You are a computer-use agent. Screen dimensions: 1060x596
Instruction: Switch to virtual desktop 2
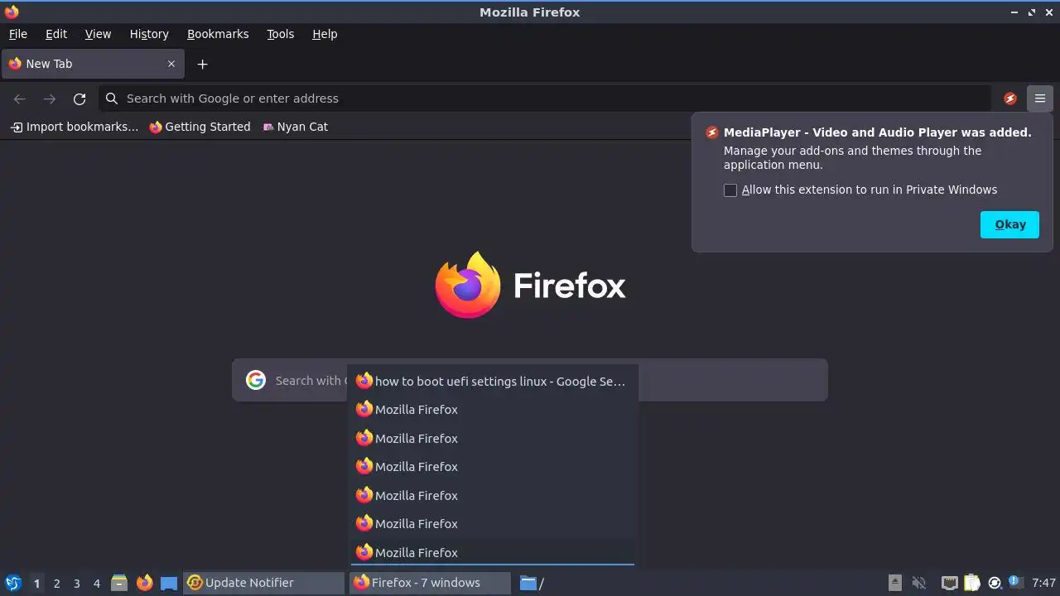56,583
